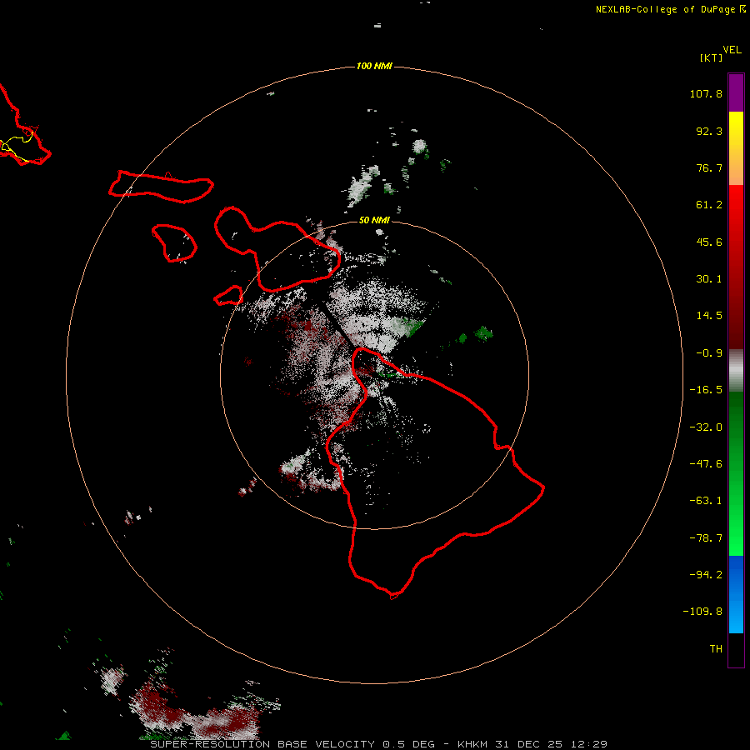750x750 pixels.
Task: Click the 76.7 scale value
Action: click(709, 167)
